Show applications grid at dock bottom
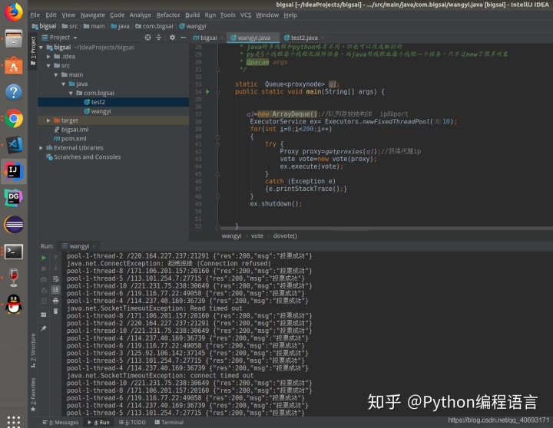Image resolution: width=553 pixels, height=428 pixels. pyautogui.click(x=13, y=421)
